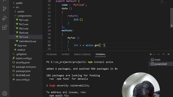Open babel.config.js file
Screen dimensions: 173x97
point(24,58)
